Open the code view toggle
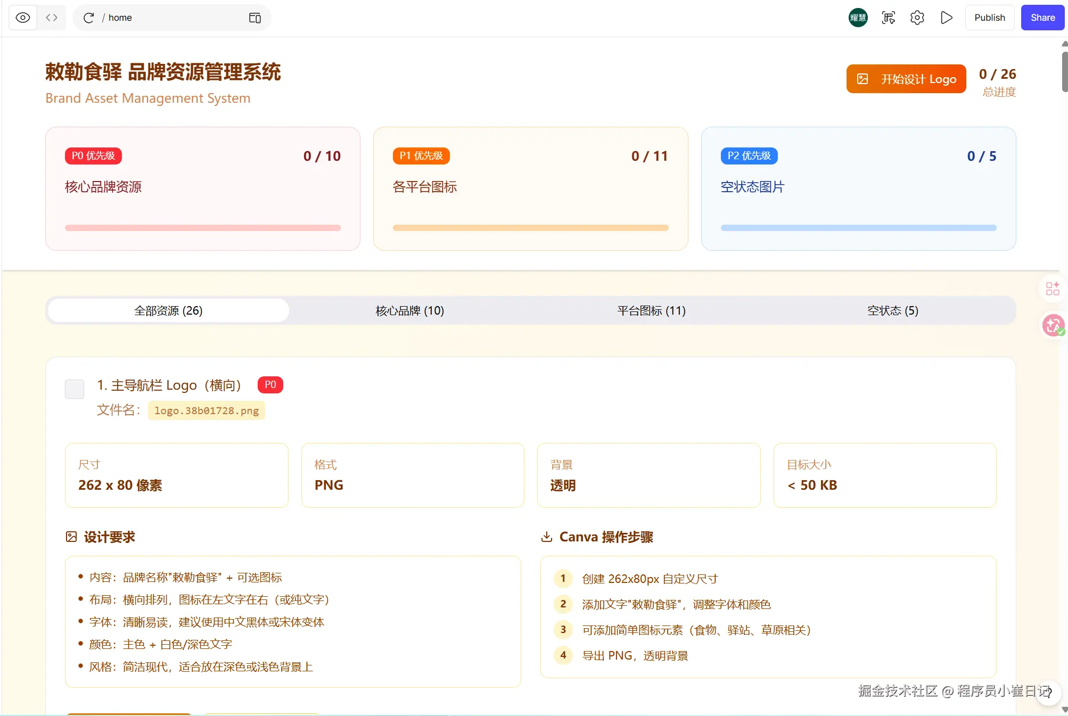Image resolution: width=1068 pixels, height=716 pixels. (x=52, y=18)
